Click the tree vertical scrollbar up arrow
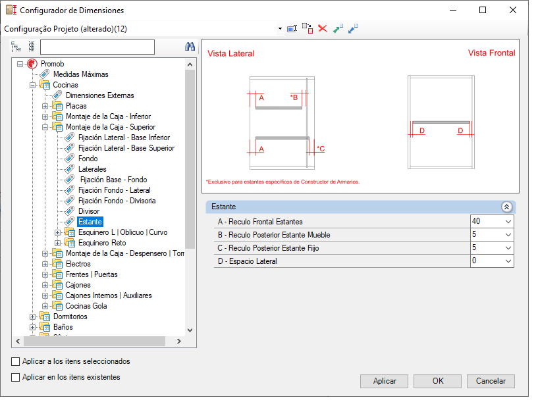538x406 pixels. [190, 64]
